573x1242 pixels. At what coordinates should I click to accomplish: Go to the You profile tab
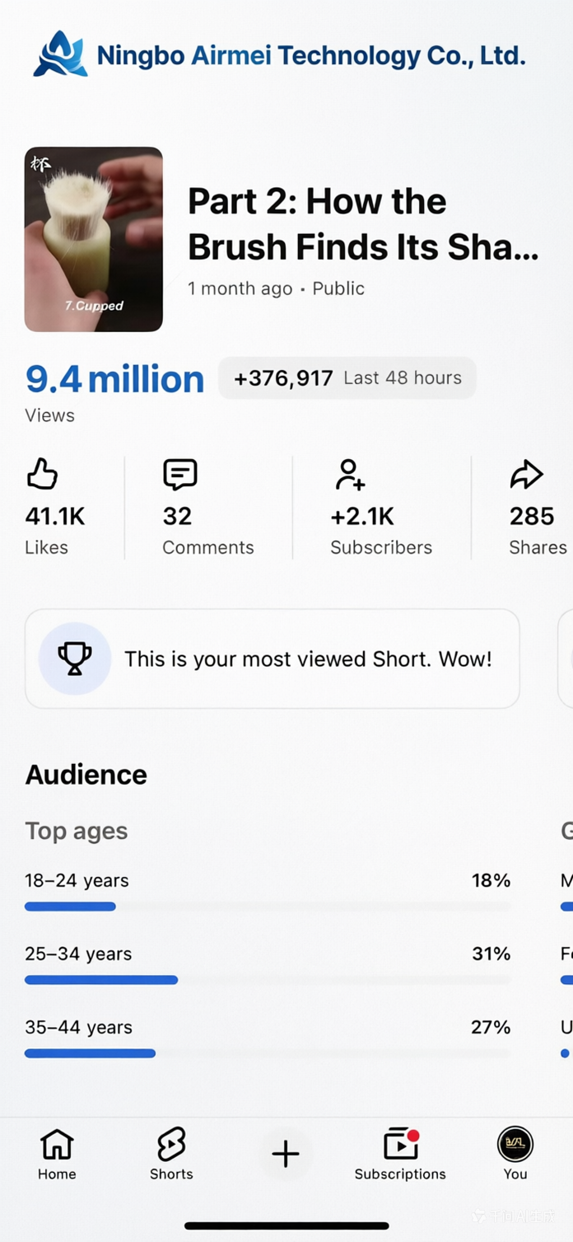(x=515, y=1154)
